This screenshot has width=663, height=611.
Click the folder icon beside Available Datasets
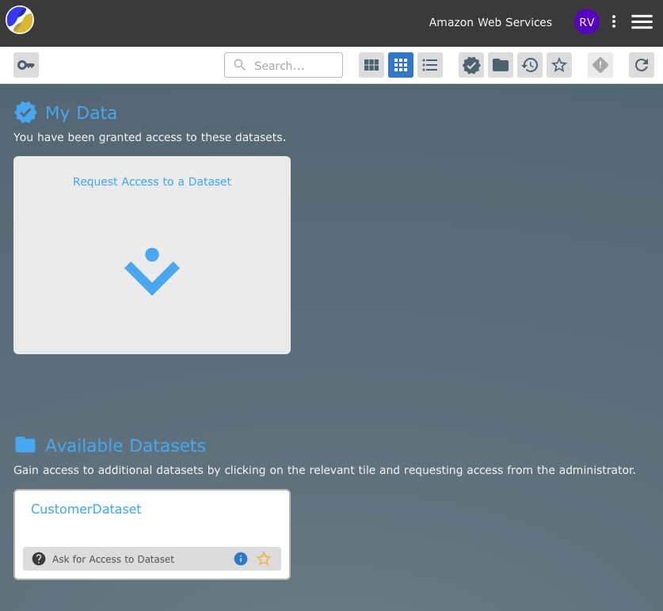[x=25, y=445]
